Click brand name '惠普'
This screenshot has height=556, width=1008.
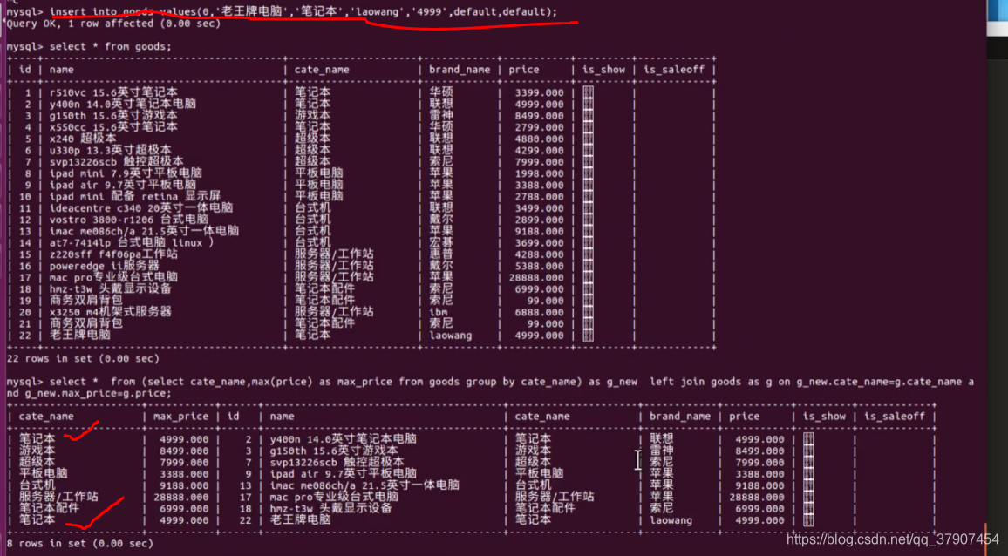441,254
